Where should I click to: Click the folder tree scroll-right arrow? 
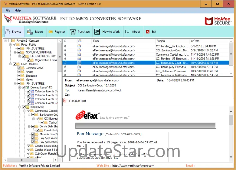tap(56, 160)
